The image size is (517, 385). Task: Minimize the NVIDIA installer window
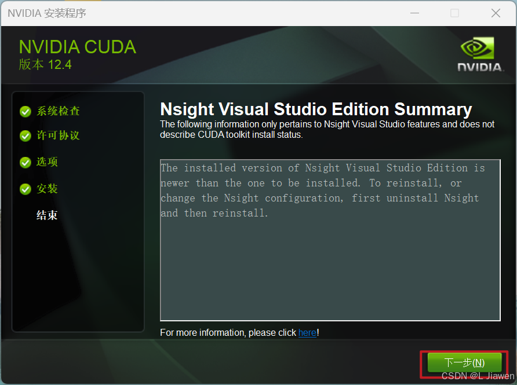point(414,13)
